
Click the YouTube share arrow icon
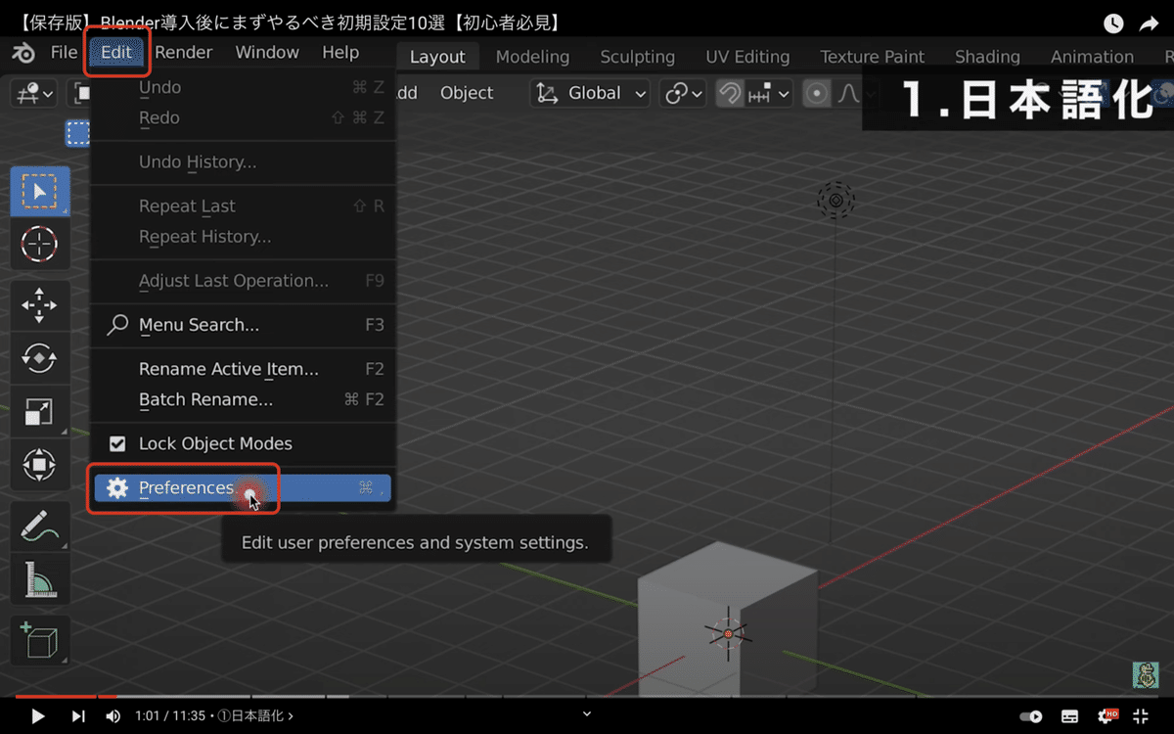pyautogui.click(x=1148, y=22)
